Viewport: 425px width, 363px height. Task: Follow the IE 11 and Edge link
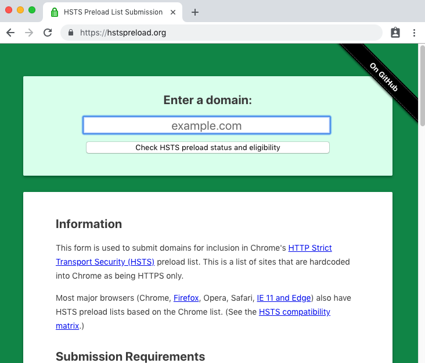pyautogui.click(x=283, y=298)
